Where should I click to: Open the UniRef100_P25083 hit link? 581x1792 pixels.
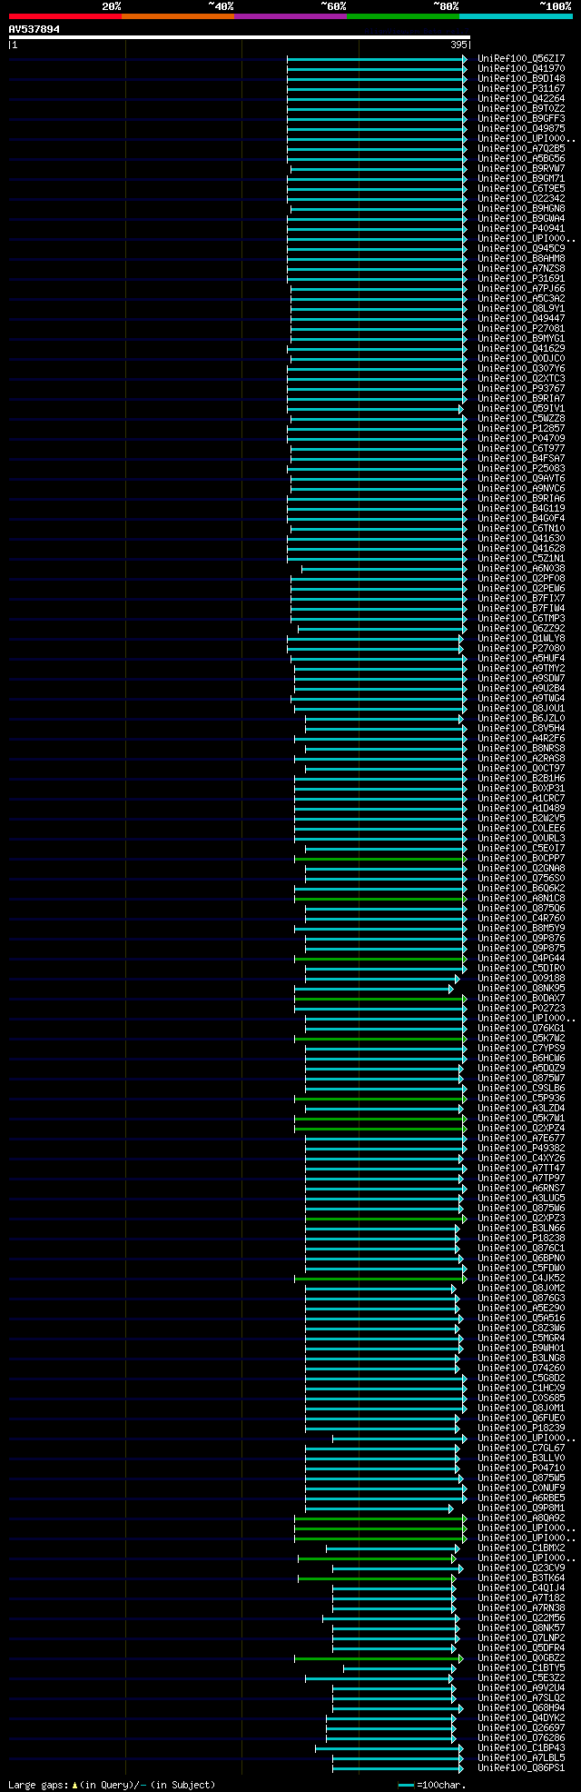coord(521,468)
